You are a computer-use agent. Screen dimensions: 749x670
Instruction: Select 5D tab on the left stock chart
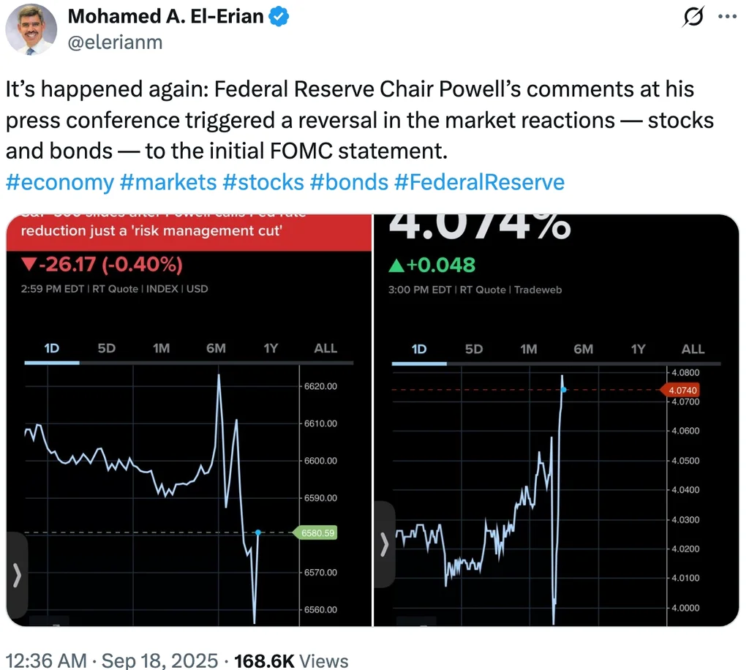click(107, 348)
